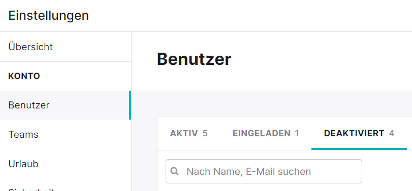Image resolution: width=412 pixels, height=191 pixels.
Task: Click the count 1 beside EINGELADEN
Action: click(x=297, y=133)
